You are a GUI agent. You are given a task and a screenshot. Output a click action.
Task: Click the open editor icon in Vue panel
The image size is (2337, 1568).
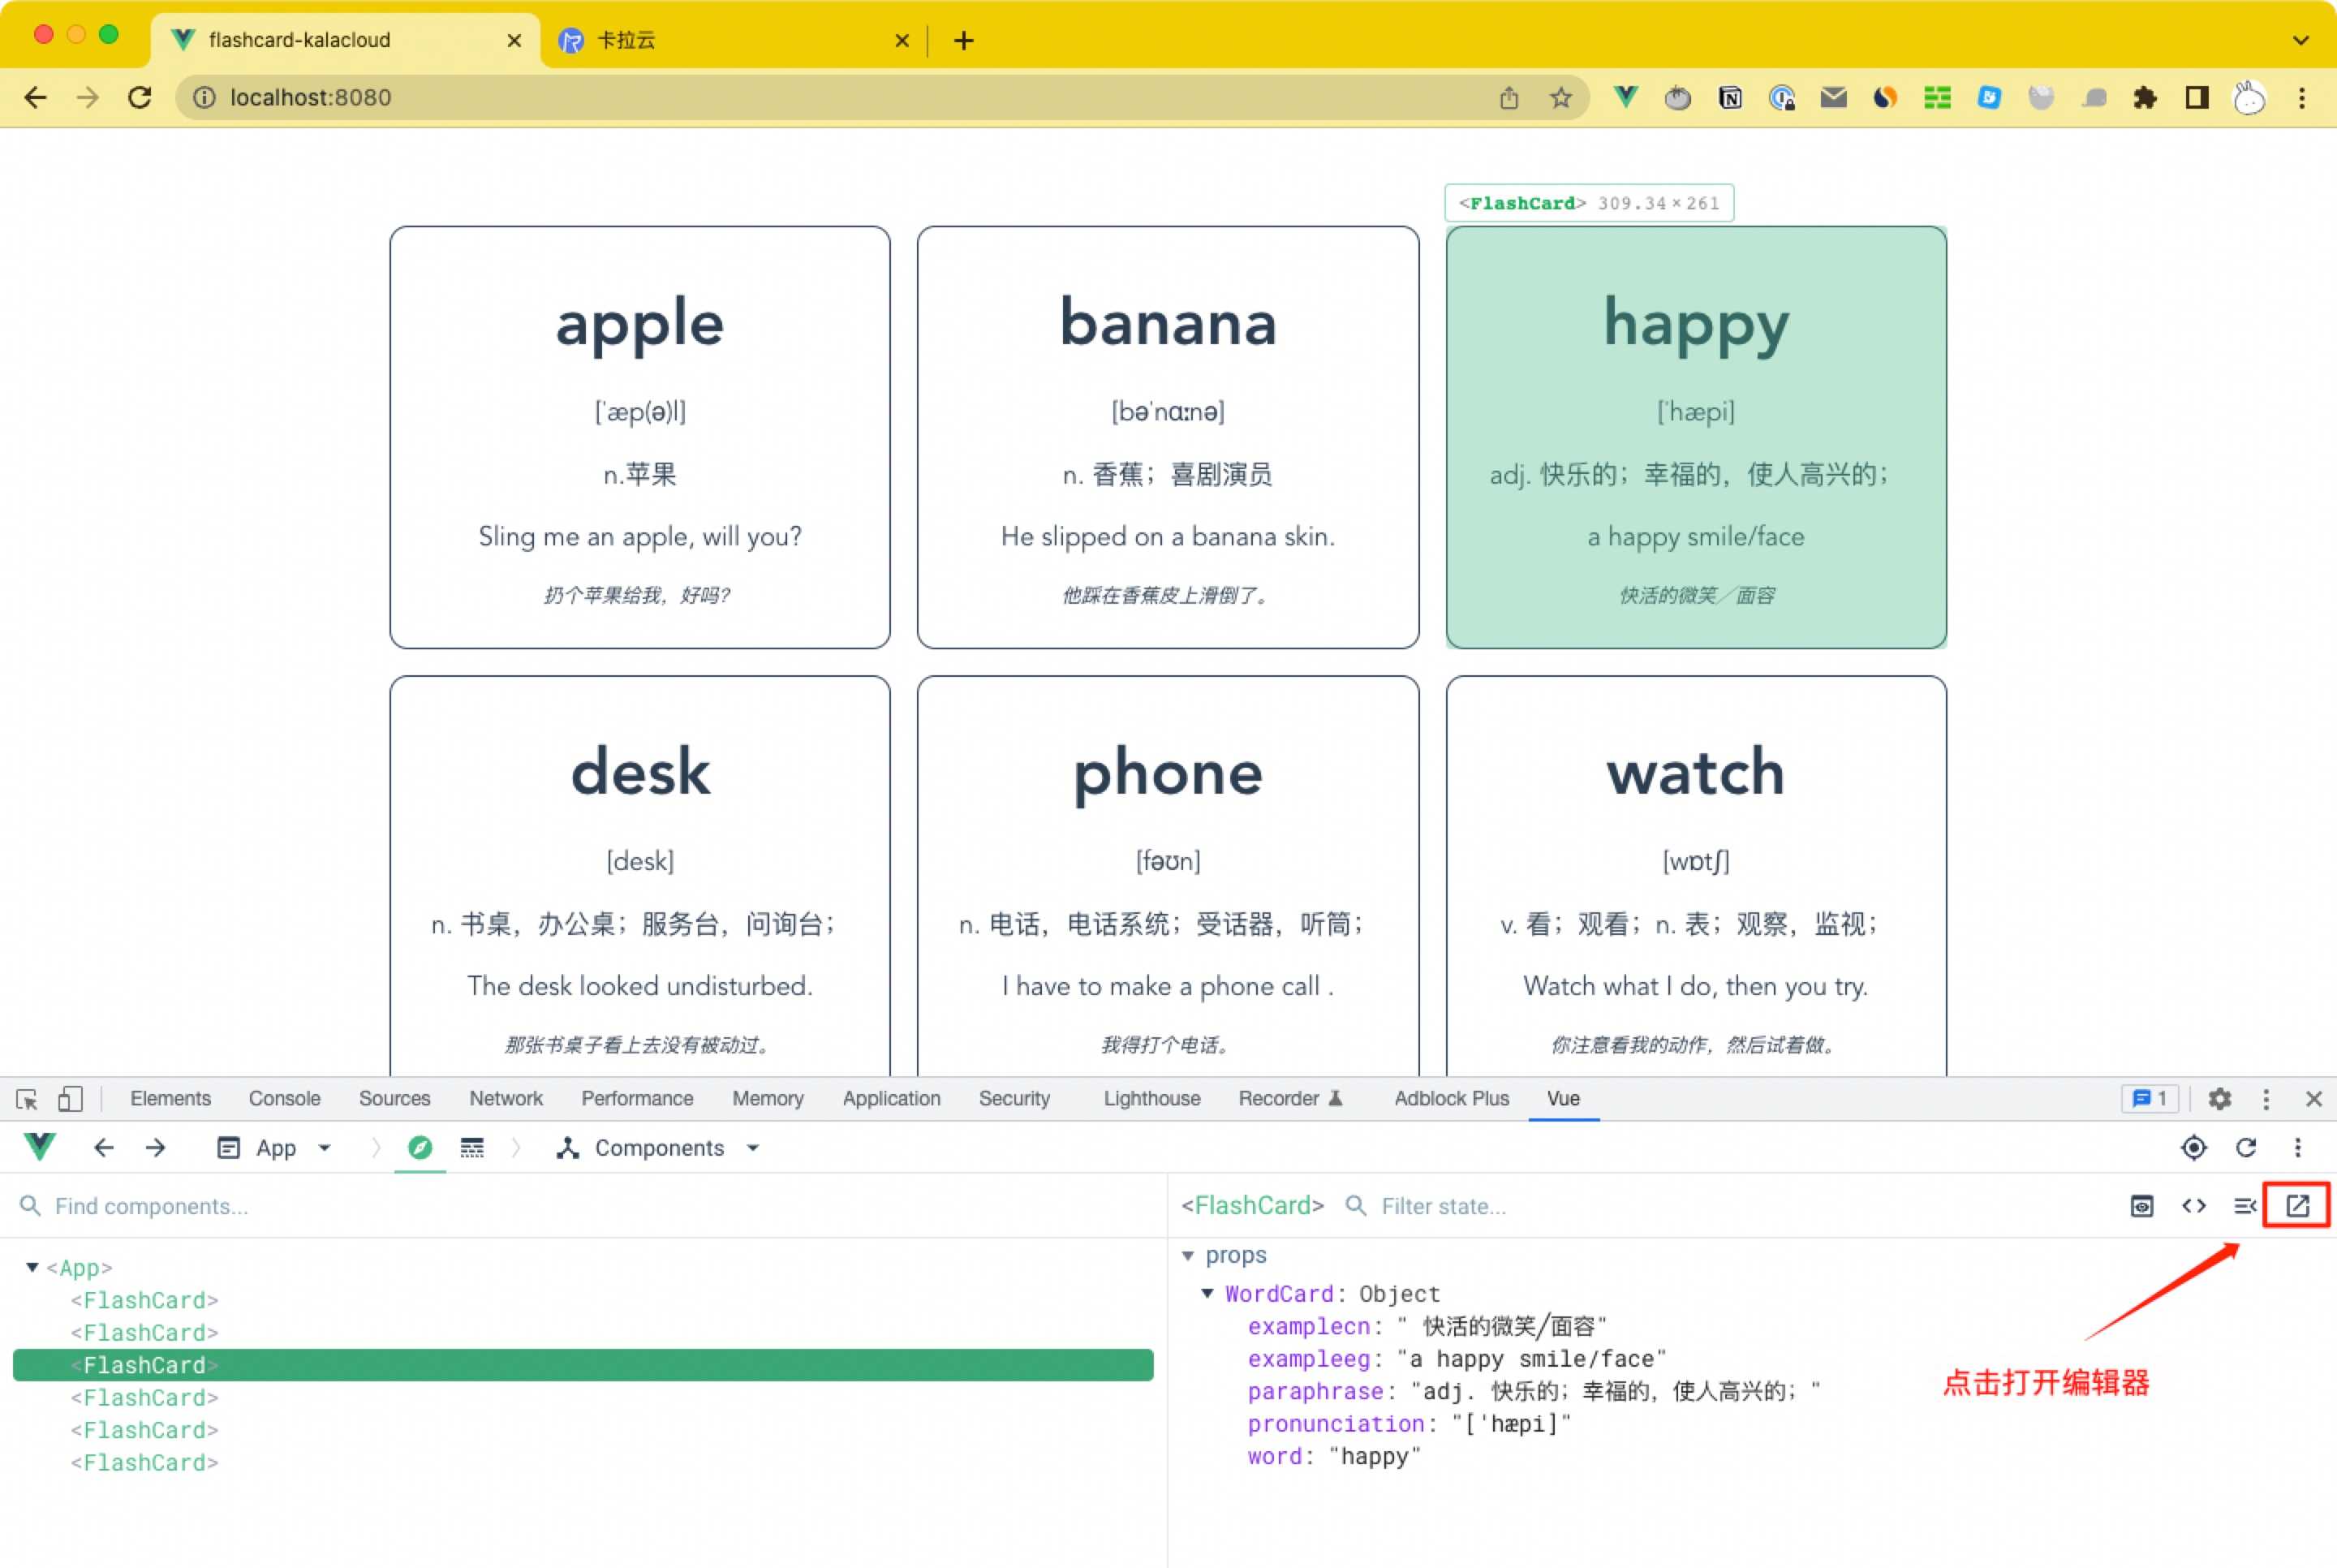click(x=2299, y=1206)
